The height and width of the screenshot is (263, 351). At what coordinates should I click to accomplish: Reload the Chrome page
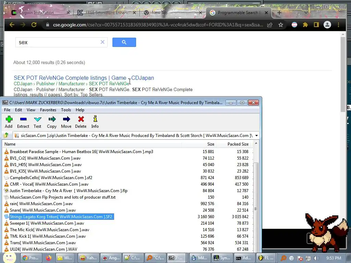(x=34, y=25)
